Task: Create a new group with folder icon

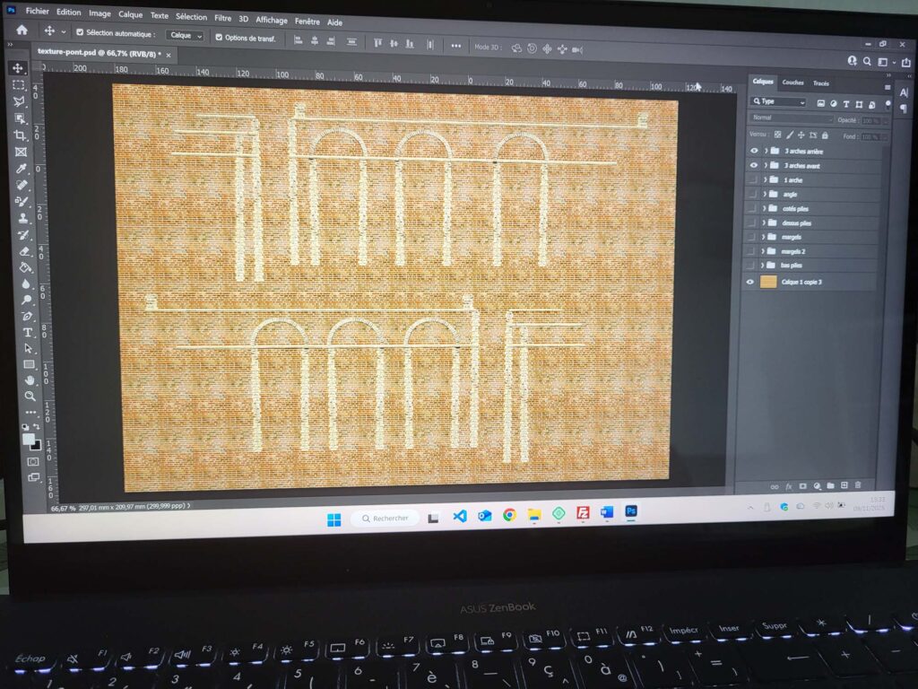Action: point(830,485)
